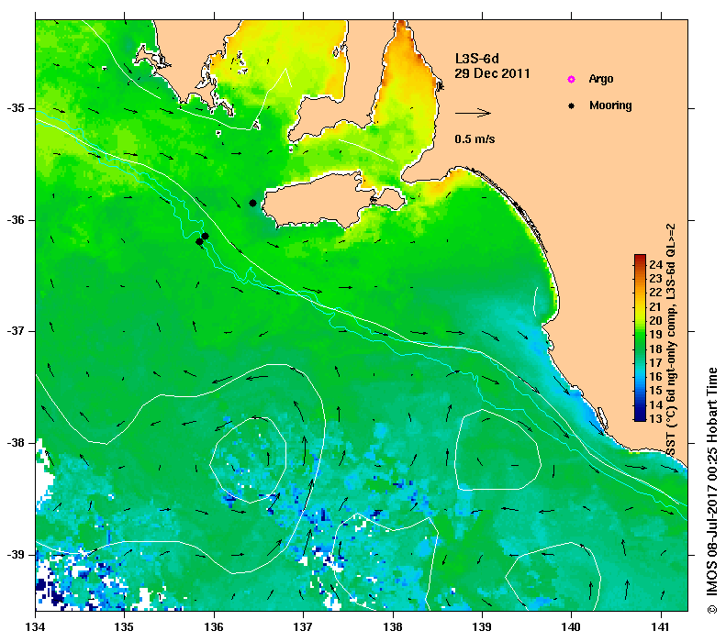Click the longitude label 140

pos(572,627)
